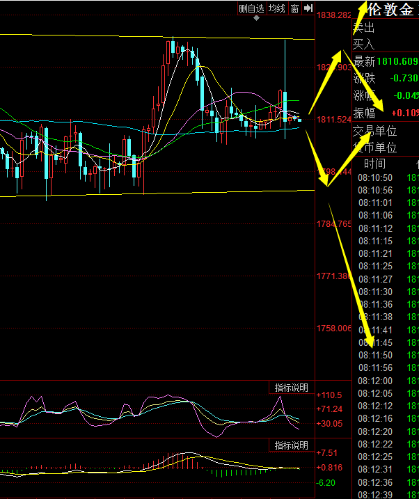Screen dimensions: 419x499
Task: Click the 1838.282 price axis label
Action: pos(334,15)
